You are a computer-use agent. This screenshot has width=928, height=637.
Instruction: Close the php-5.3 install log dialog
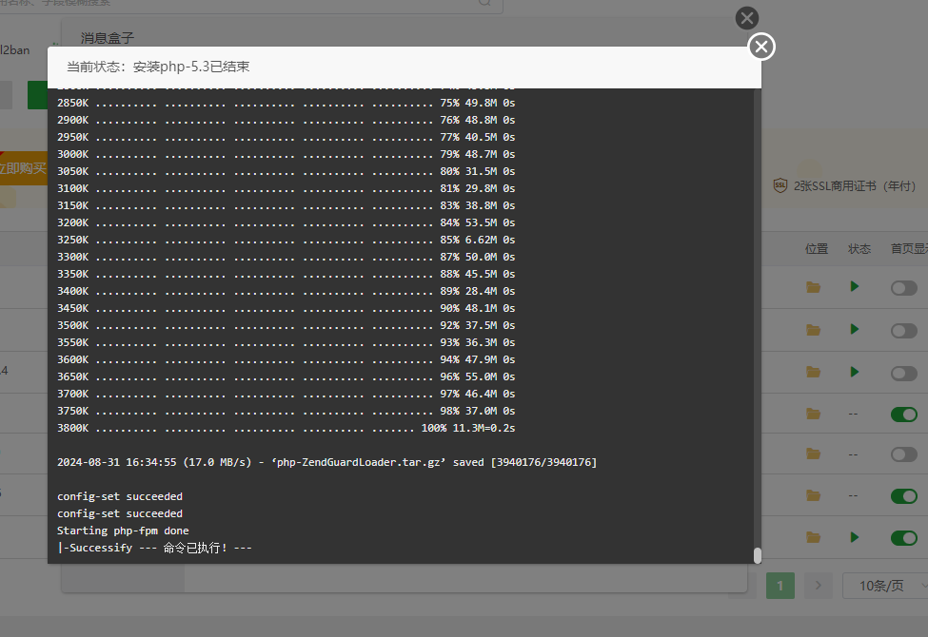point(761,47)
